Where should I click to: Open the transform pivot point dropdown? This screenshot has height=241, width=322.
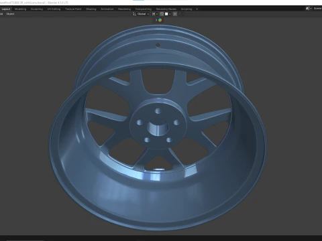(x=155, y=14)
